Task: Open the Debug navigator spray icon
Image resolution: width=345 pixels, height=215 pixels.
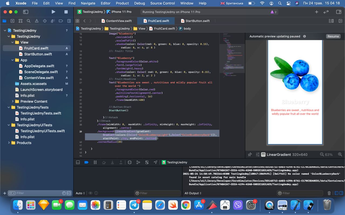Action: pos(53,21)
